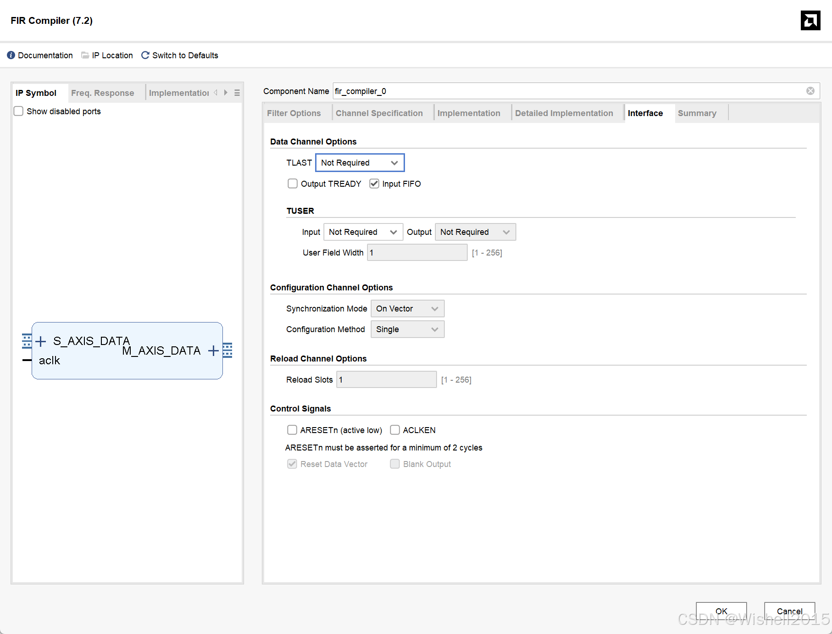The image size is (832, 634).
Task: Expand the S_AXIS_DATA plus icon
Action: click(41, 341)
